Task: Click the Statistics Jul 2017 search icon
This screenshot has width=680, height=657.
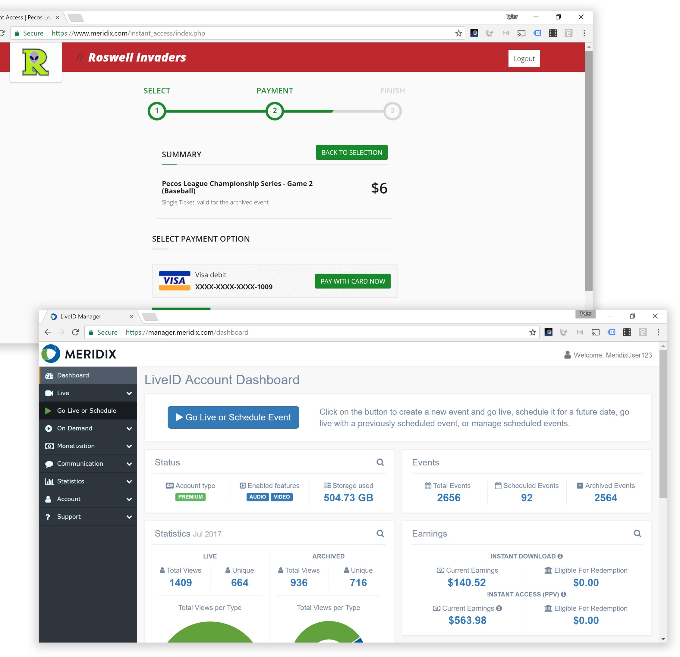Action: [380, 533]
